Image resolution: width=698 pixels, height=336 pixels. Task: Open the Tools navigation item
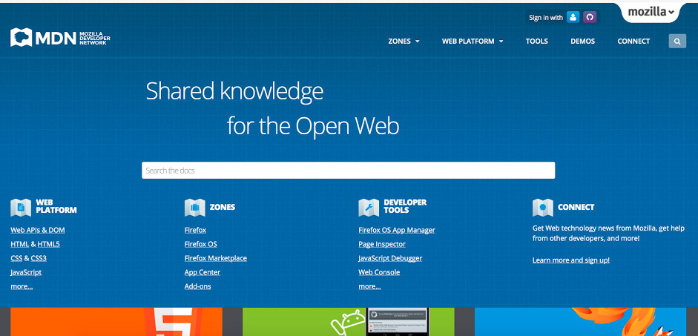pos(536,42)
